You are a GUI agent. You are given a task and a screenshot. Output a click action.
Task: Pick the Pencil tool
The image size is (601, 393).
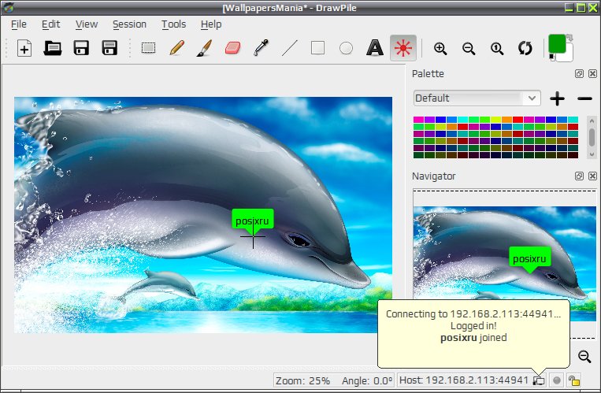click(176, 48)
